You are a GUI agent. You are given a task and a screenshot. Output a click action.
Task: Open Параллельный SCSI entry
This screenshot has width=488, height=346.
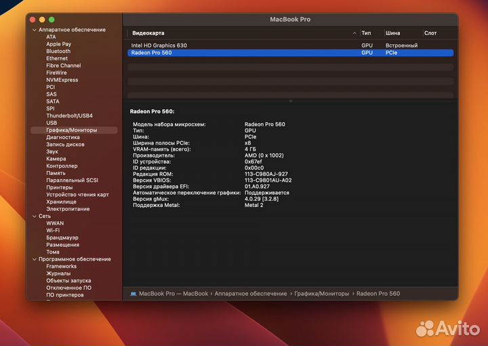tap(73, 180)
